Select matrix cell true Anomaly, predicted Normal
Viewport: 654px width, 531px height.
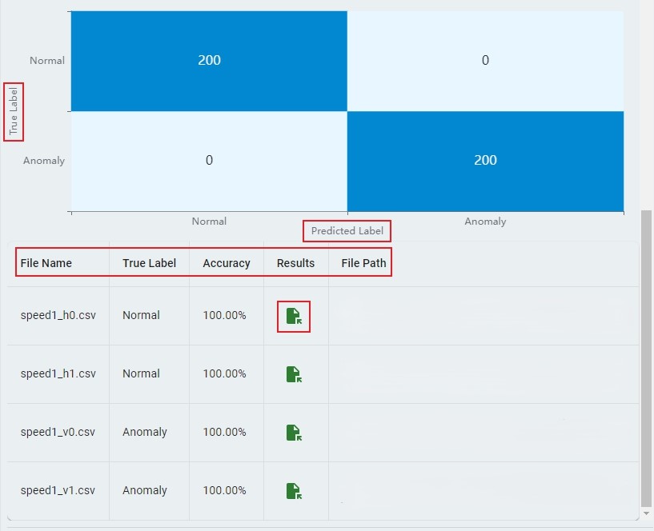click(209, 161)
